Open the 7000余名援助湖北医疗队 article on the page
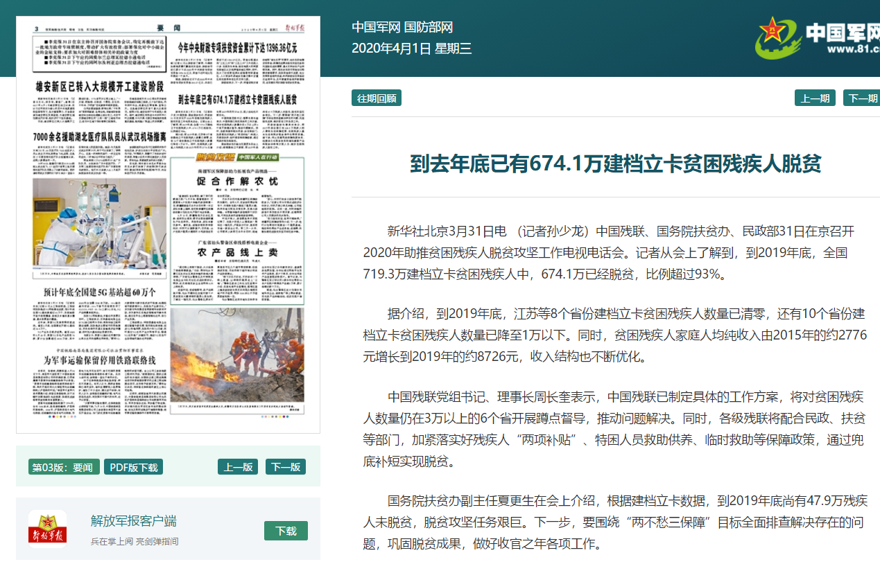 click(100, 136)
